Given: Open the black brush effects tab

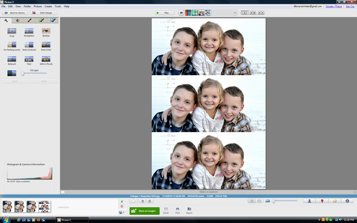Looking at the screenshot, I should [29, 21].
